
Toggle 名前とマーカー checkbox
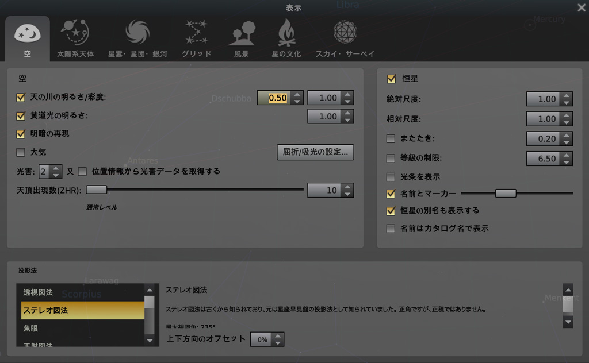pyautogui.click(x=391, y=194)
